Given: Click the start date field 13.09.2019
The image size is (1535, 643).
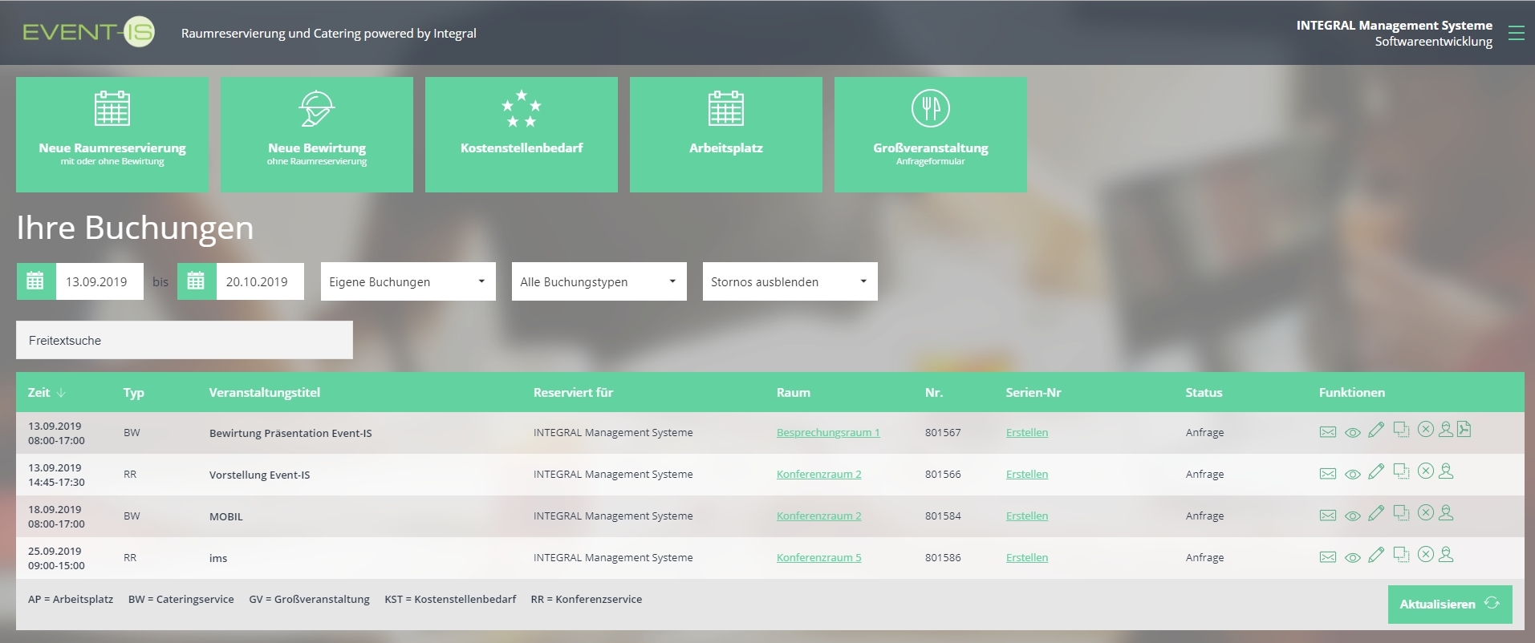Looking at the screenshot, I should point(99,281).
